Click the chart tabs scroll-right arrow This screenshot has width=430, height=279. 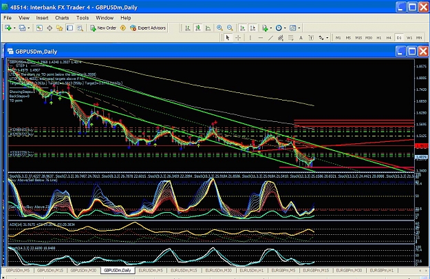tap(426, 271)
